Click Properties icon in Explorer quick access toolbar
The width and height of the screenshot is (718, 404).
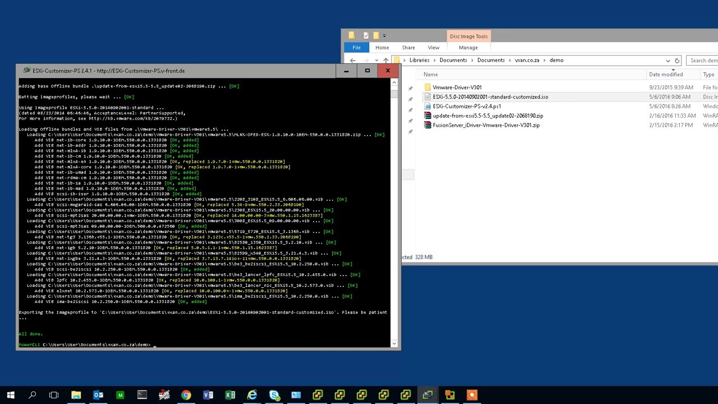[x=365, y=36]
